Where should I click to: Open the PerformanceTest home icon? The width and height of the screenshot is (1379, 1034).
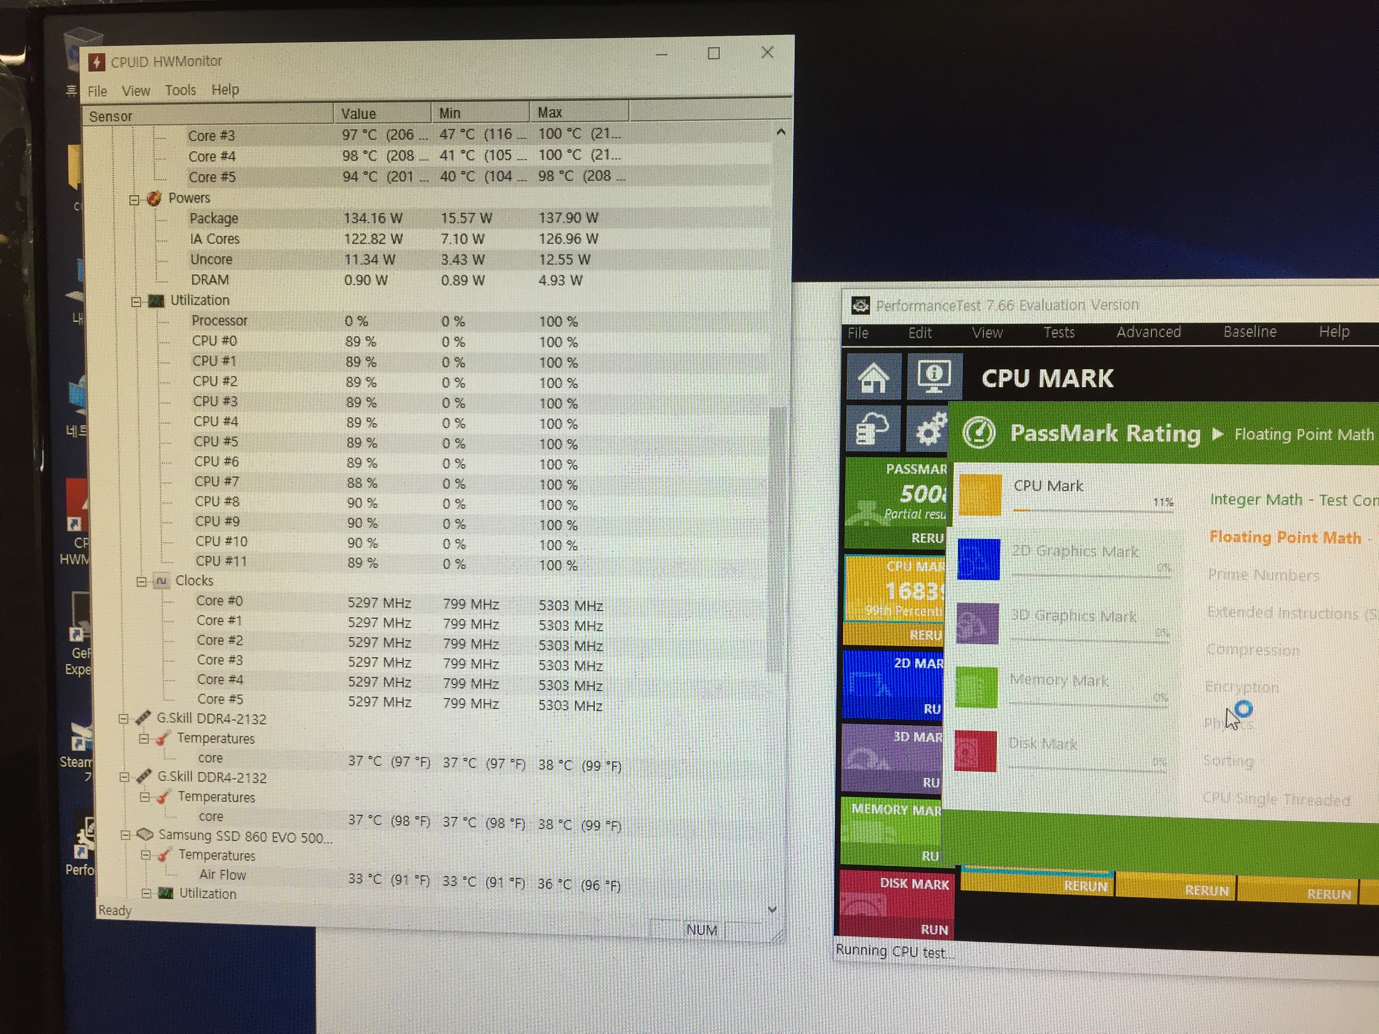point(873,376)
